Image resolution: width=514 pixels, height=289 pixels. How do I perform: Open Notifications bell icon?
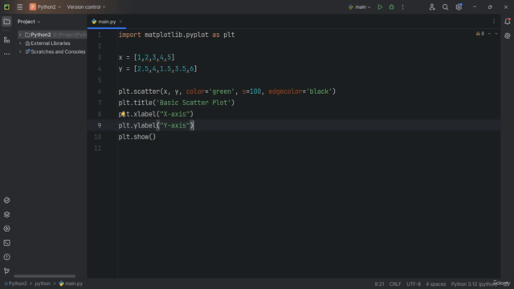pyautogui.click(x=507, y=22)
